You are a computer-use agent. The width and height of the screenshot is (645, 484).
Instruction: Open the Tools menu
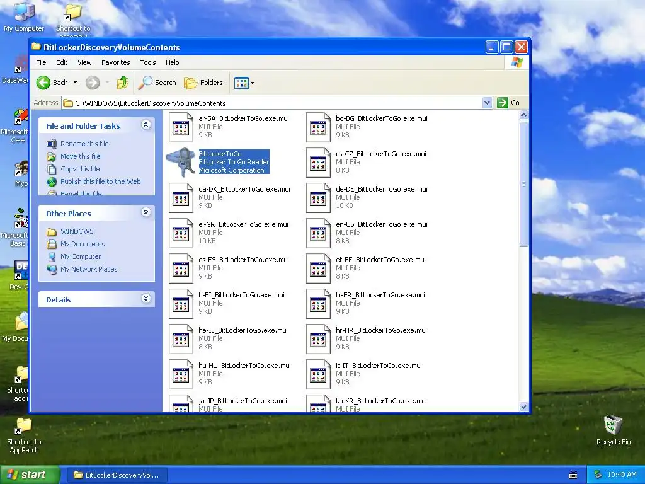[147, 62]
